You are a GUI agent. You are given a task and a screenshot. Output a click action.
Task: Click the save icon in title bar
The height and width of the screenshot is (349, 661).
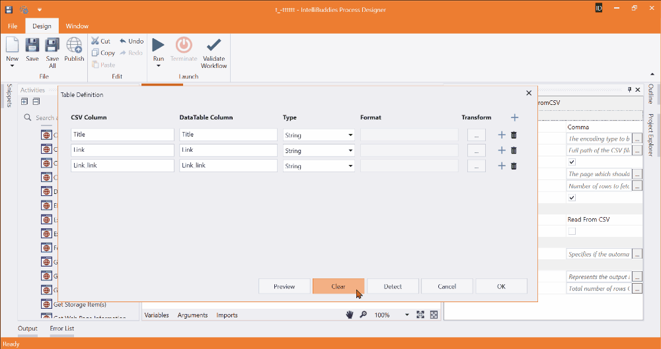[x=9, y=9]
